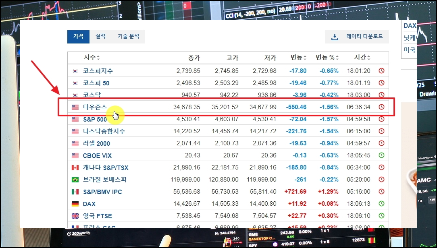437x248 pixels.
Task: Click the South Korea flag on 코스피지수 row
Action: (75, 71)
